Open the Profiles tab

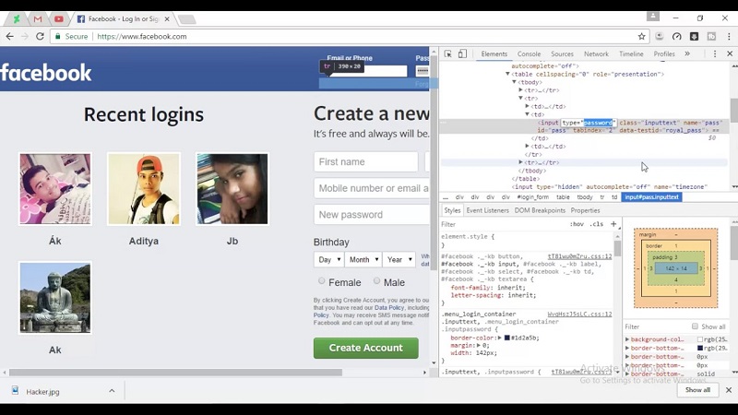click(664, 53)
